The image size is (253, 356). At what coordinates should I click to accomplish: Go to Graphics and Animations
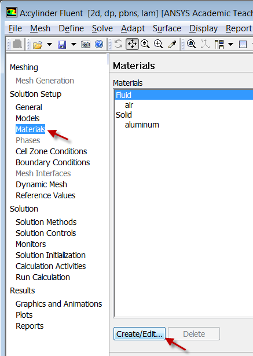pos(58,304)
